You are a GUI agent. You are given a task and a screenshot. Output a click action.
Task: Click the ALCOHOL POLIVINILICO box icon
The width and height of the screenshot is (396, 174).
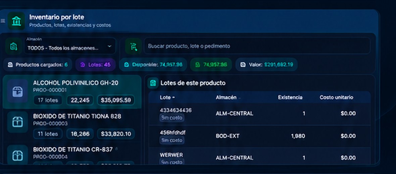pyautogui.click(x=17, y=91)
